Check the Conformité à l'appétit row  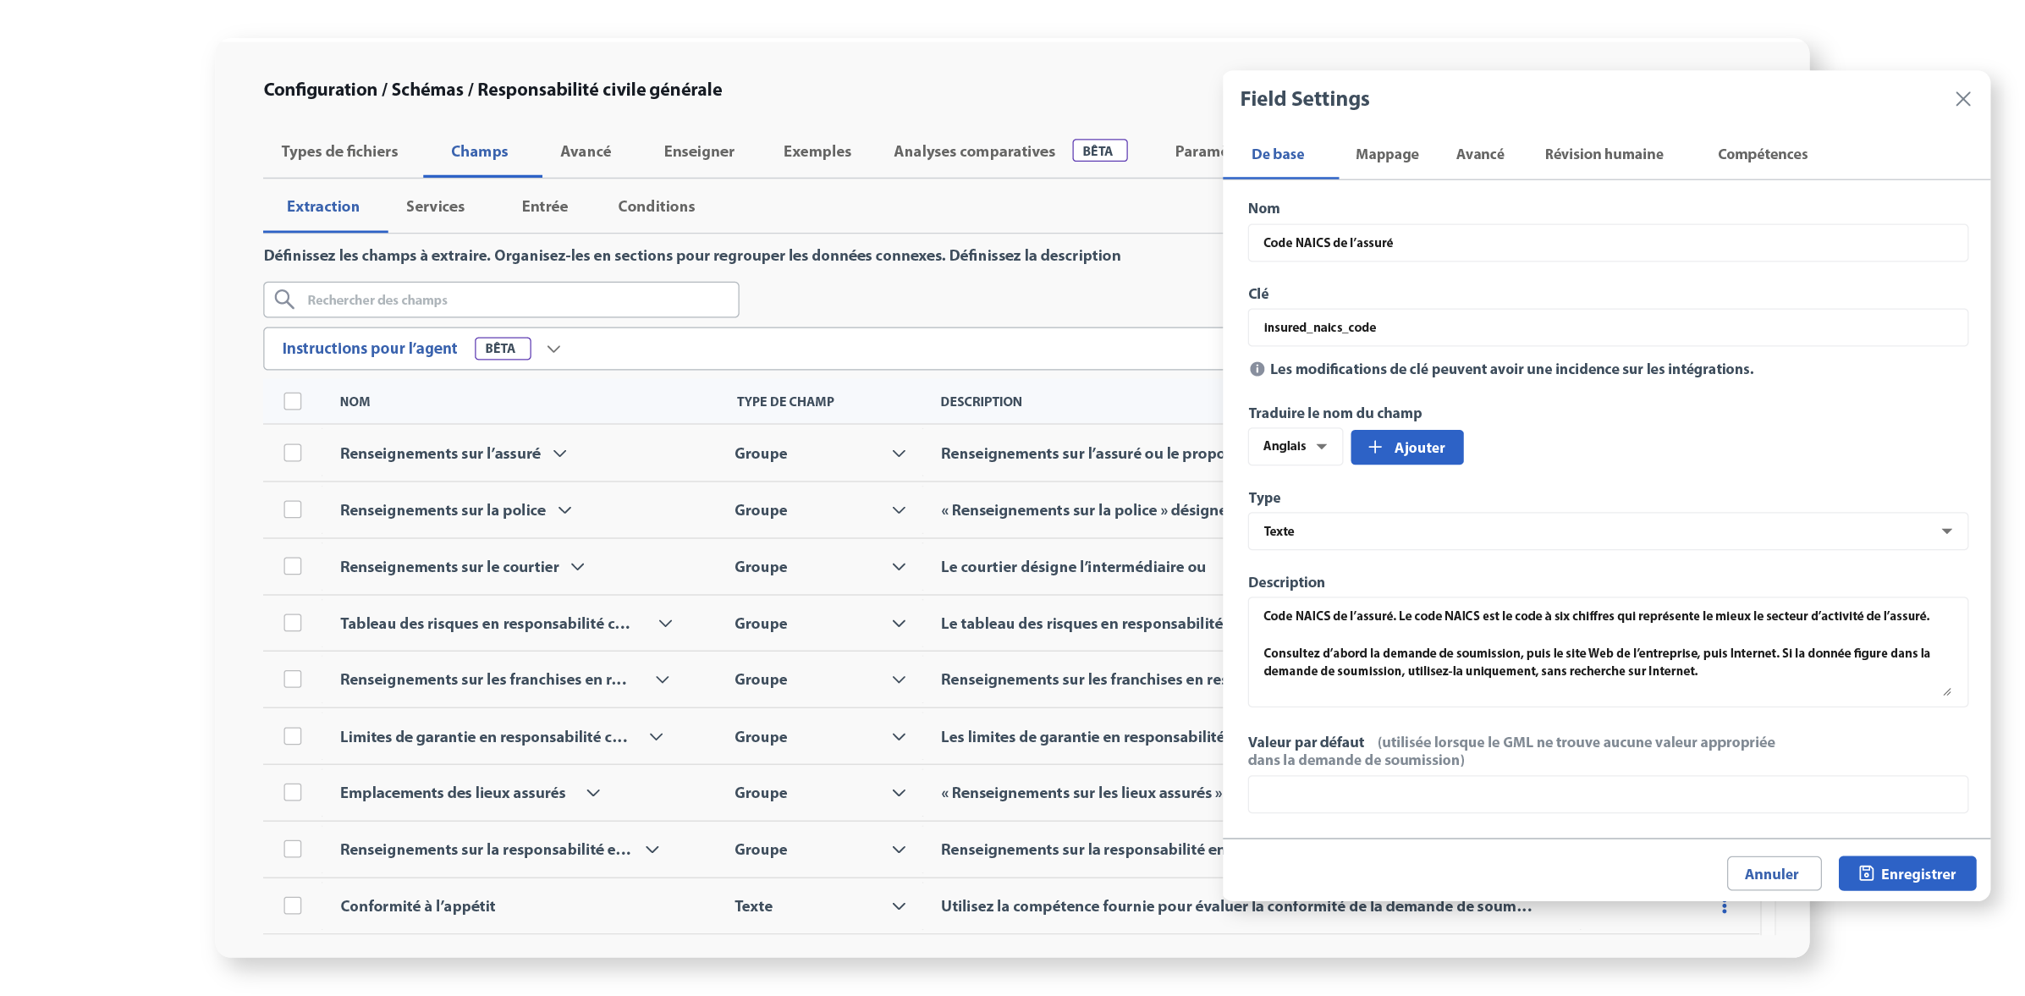tap(293, 905)
